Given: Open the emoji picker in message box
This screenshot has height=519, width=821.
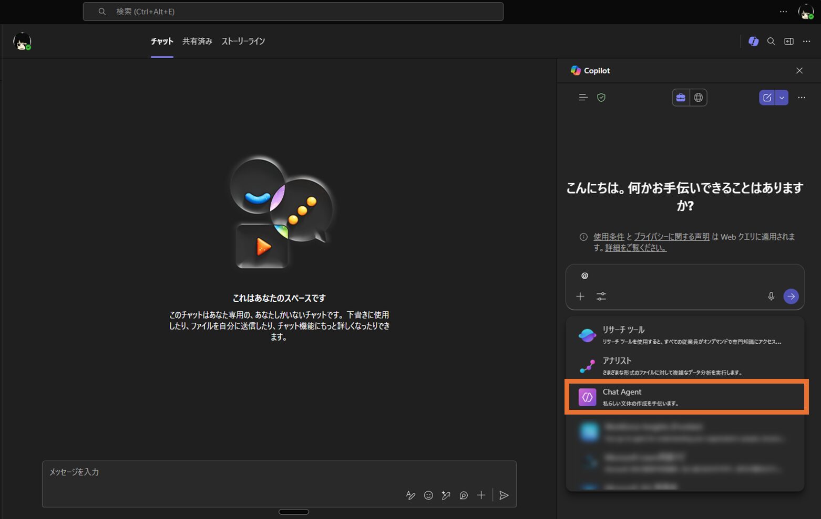Looking at the screenshot, I should (x=428, y=495).
